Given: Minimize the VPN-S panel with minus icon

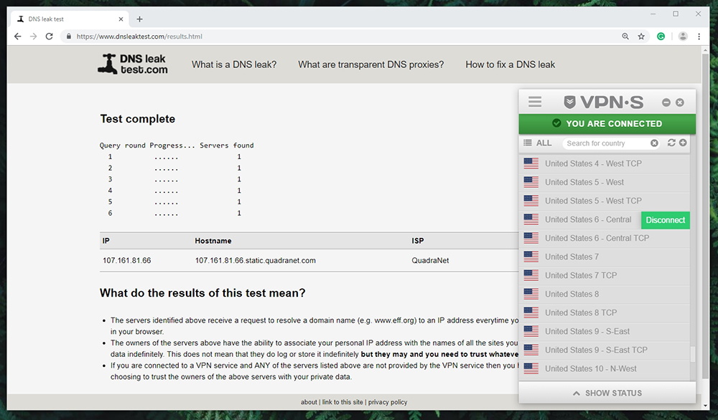Looking at the screenshot, I should (666, 102).
